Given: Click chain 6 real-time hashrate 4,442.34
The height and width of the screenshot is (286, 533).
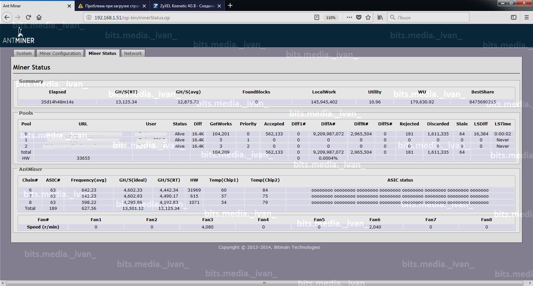Looking at the screenshot, I should 169,190.
